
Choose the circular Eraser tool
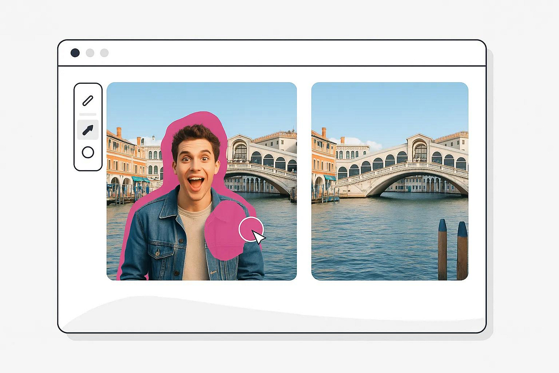click(x=88, y=152)
